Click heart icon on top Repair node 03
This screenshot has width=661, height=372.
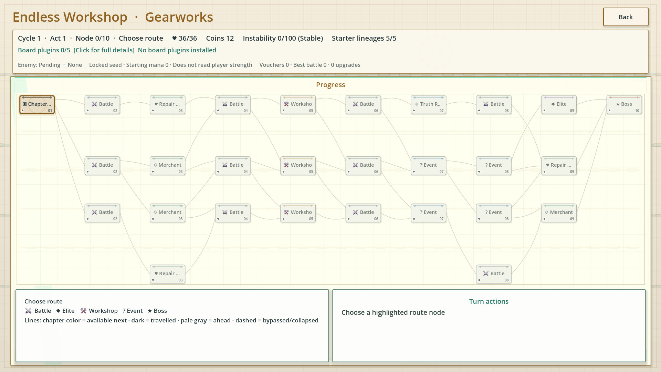[x=156, y=104]
